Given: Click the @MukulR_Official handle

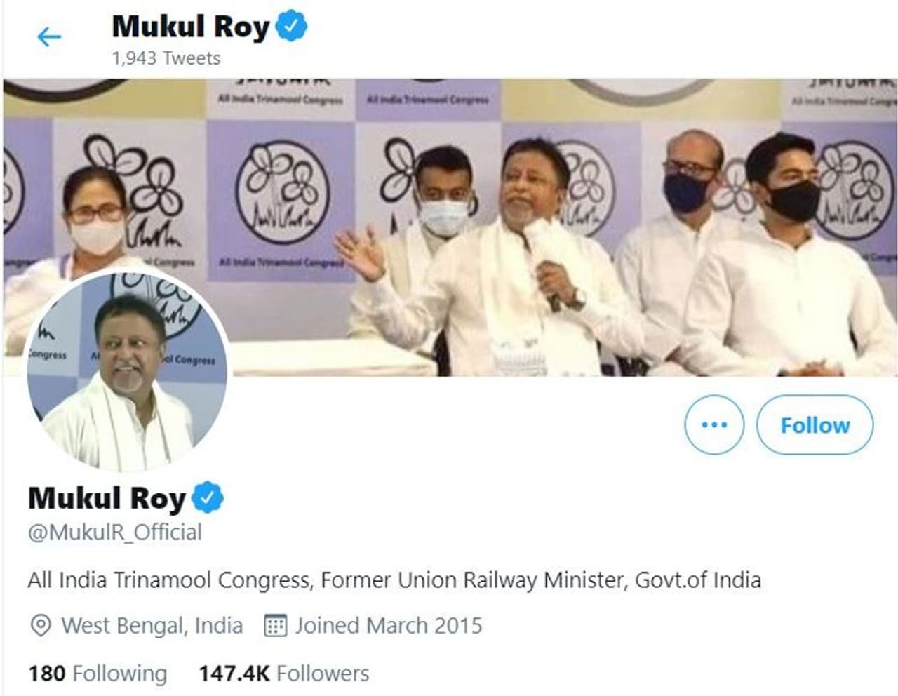Looking at the screenshot, I should 115,533.
